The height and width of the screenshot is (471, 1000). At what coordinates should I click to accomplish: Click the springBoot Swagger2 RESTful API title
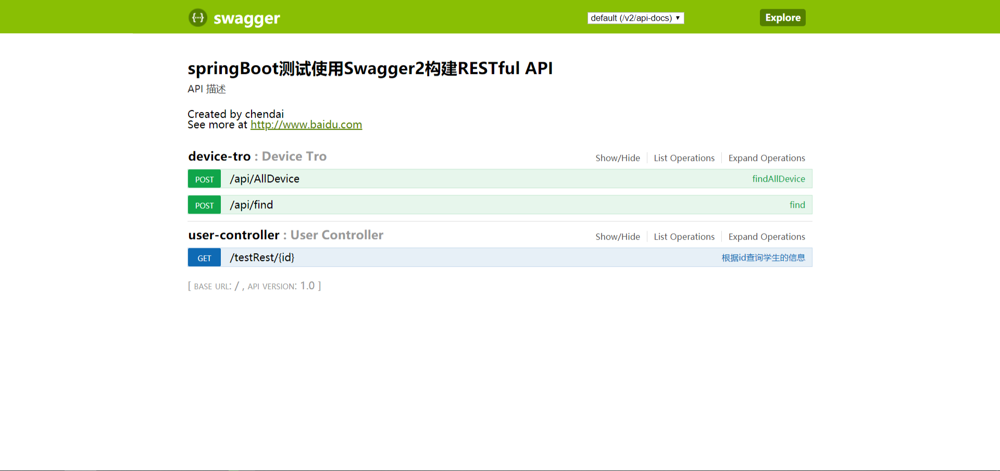coord(370,68)
